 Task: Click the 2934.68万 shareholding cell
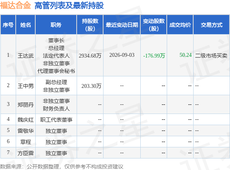[90, 56]
